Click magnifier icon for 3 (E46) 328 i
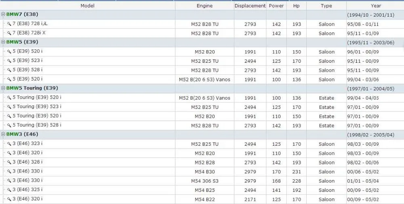404x204 pixels. pyautogui.click(x=9, y=162)
